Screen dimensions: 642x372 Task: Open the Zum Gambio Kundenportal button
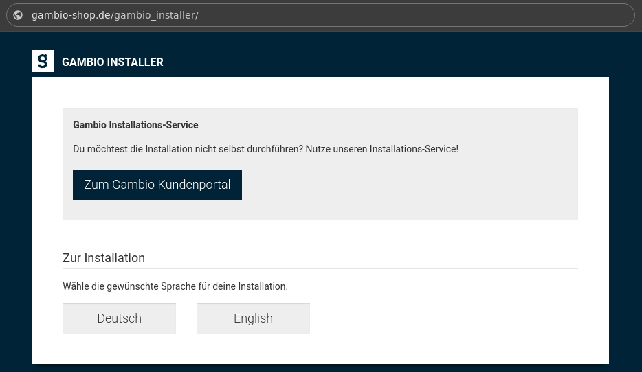[157, 185]
